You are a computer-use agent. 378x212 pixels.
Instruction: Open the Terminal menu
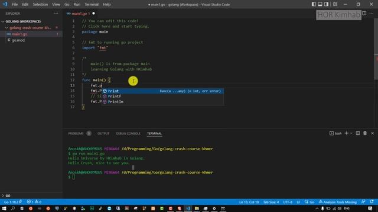coord(92,4)
